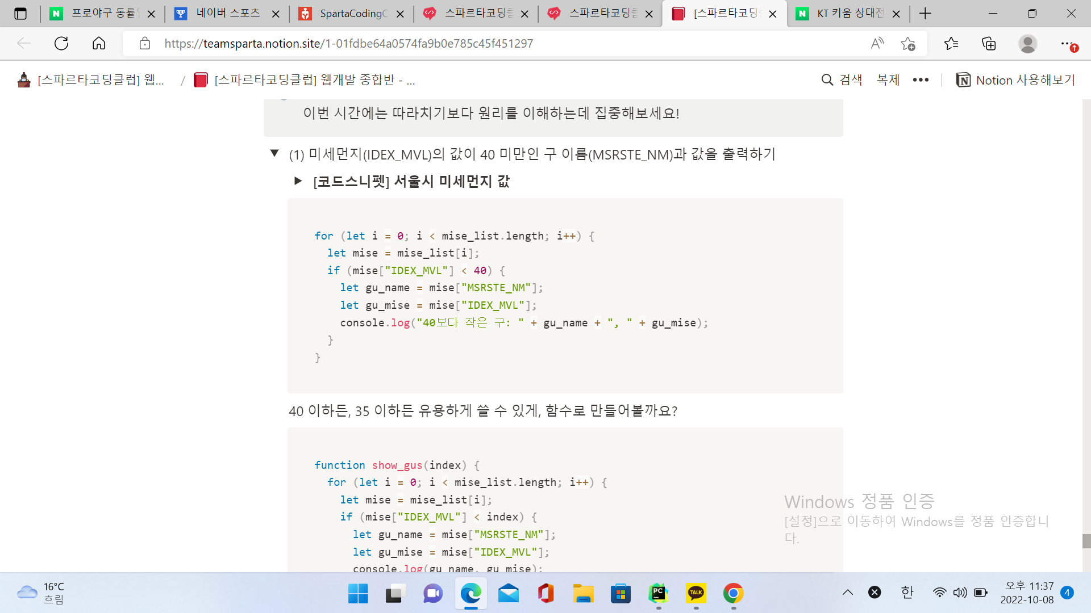Click the first for-loop code block
Image resolution: width=1091 pixels, height=613 pixels.
point(565,296)
